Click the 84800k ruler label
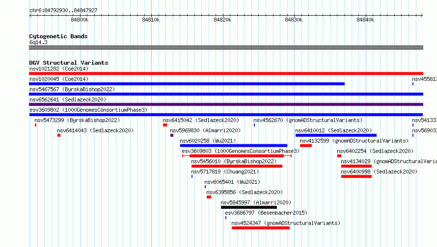 (80, 20)
